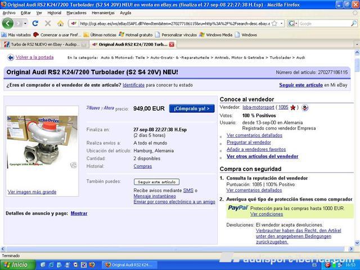Open the Compras purchase history link
The height and width of the screenshot is (270, 360).
[x=142, y=166]
